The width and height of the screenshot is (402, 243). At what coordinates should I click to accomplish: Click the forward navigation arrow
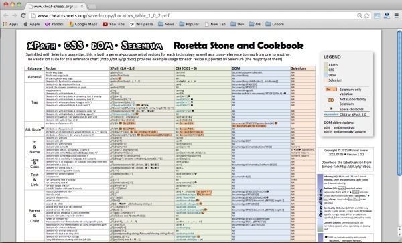[x=15, y=15]
